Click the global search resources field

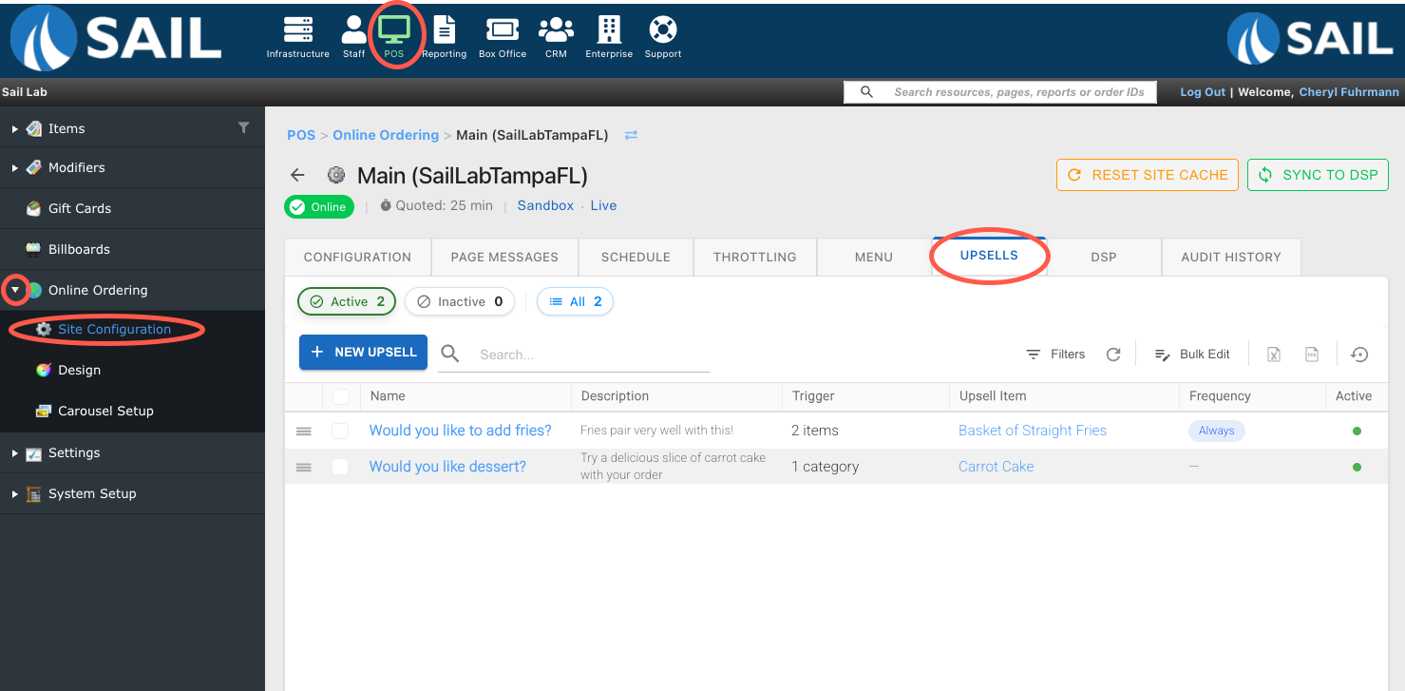coord(1001,92)
